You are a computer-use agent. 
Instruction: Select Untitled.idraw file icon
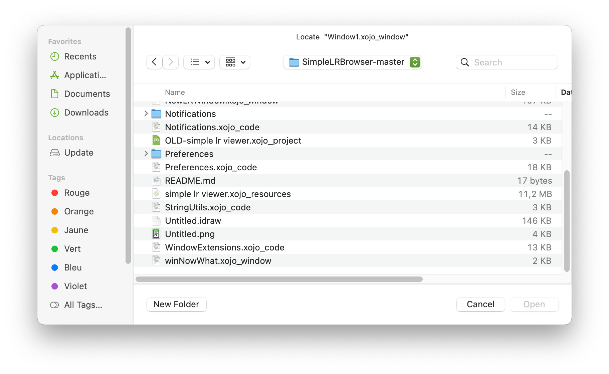coord(156,221)
